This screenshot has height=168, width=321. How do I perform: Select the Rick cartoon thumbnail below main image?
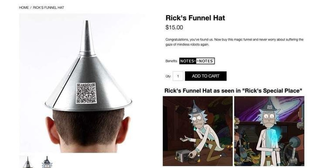47,162
